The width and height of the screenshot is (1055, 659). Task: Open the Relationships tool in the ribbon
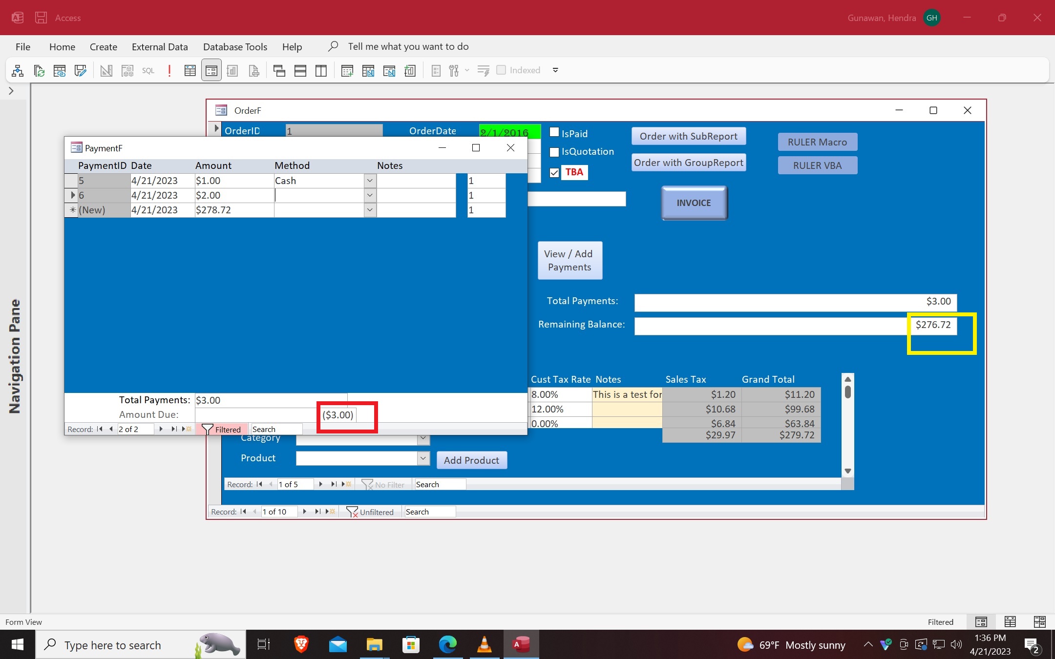pyautogui.click(x=18, y=70)
